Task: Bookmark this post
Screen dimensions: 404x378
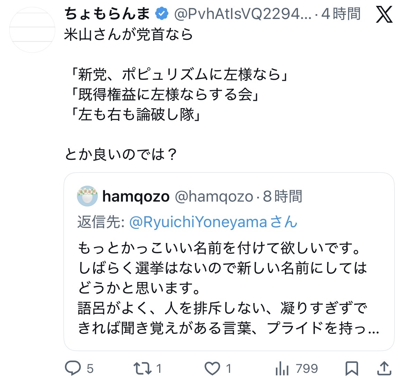Action: [x=352, y=368]
